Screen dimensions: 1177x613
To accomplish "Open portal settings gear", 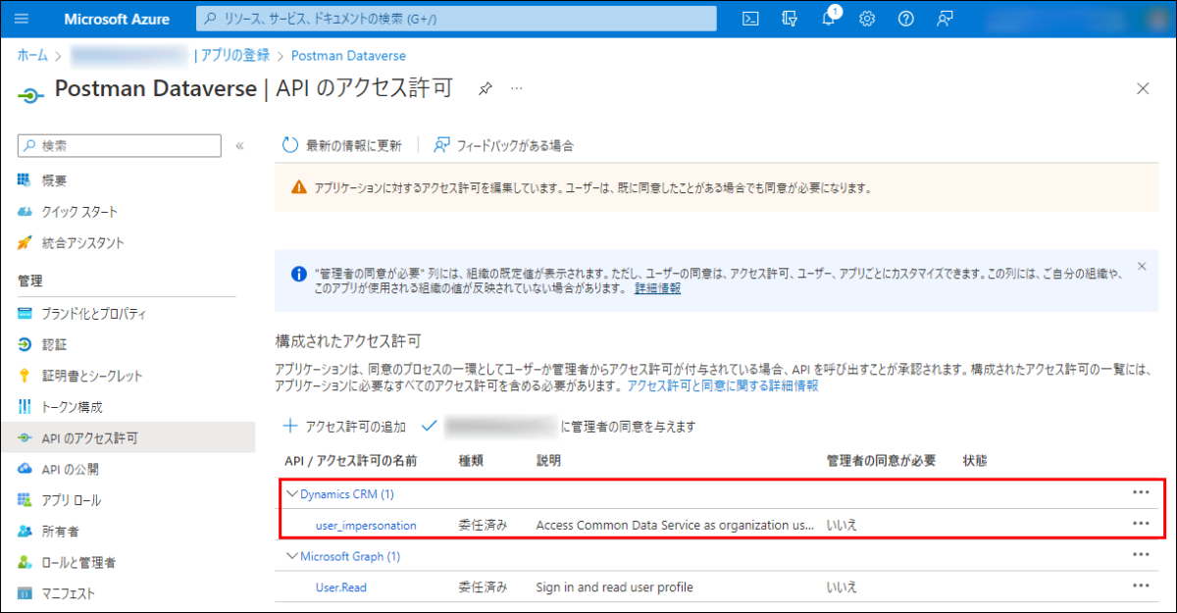I will (x=867, y=19).
